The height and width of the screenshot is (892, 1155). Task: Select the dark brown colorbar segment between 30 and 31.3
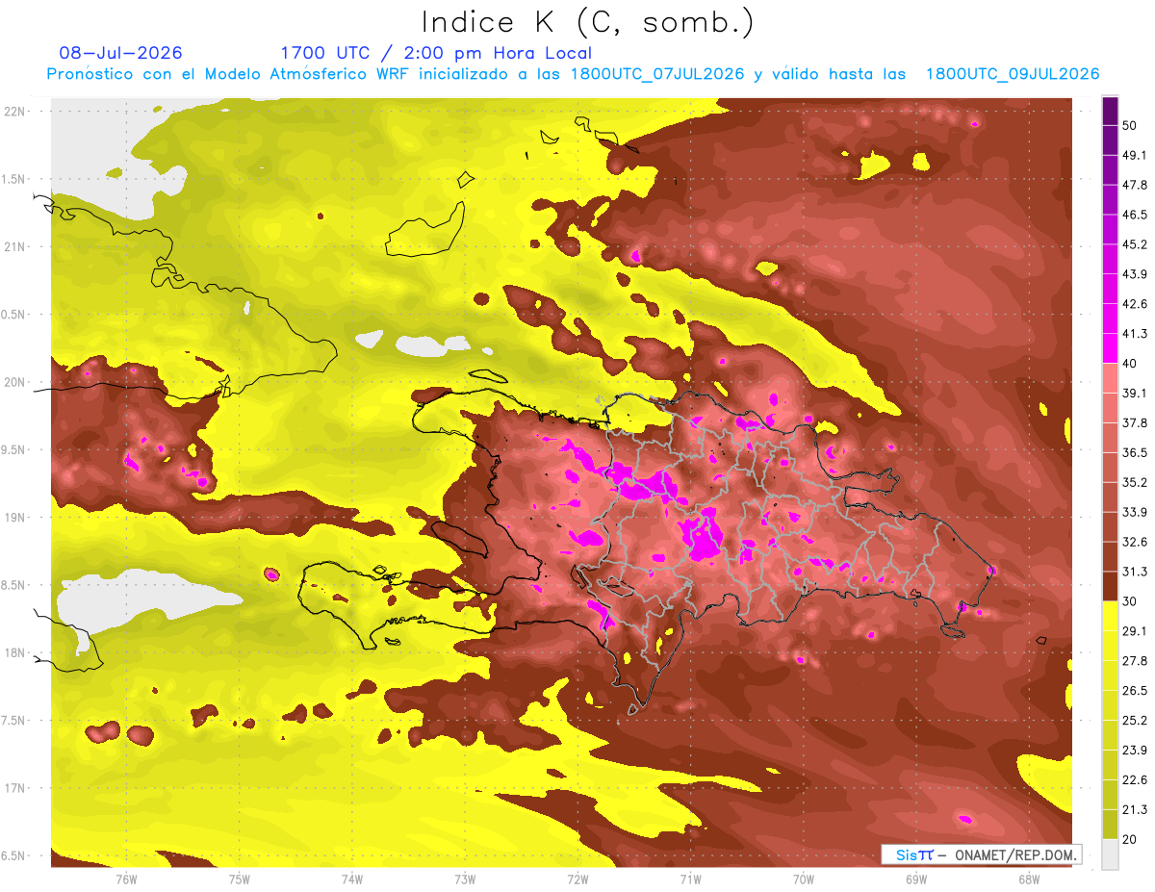click(x=1110, y=586)
